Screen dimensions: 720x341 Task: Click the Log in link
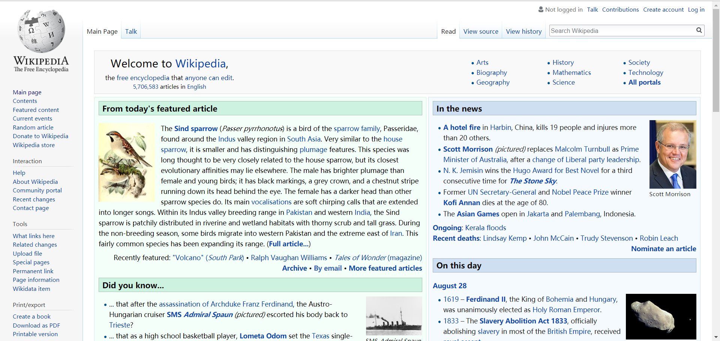[696, 10]
